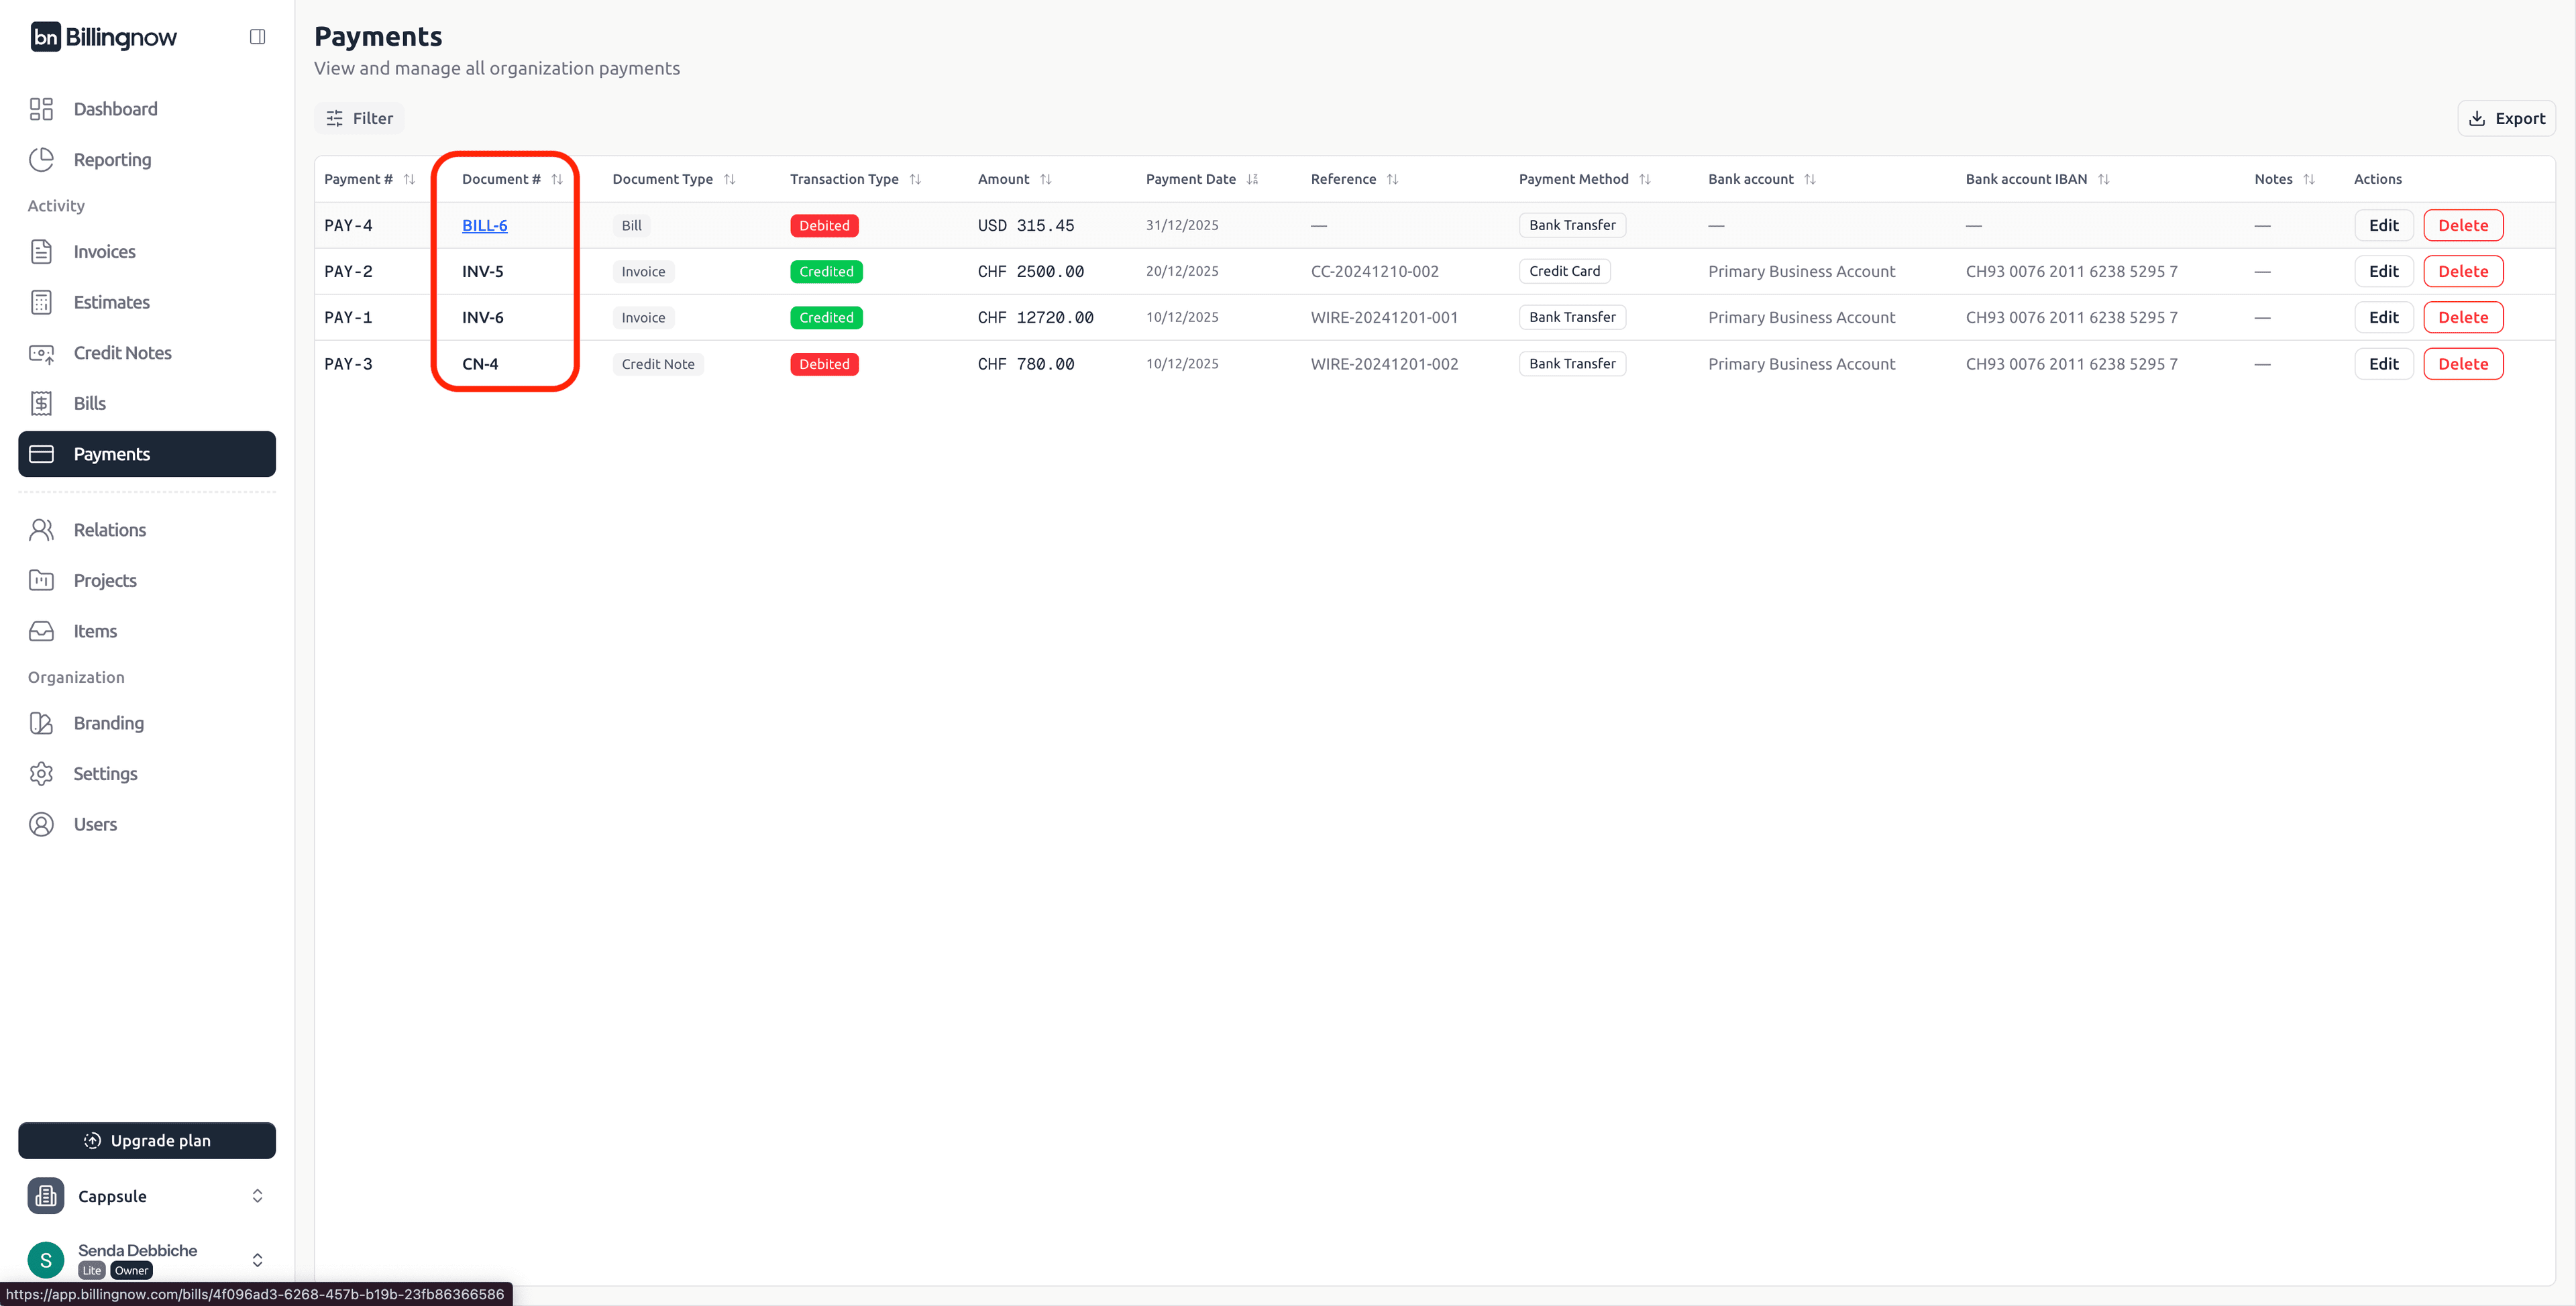Open Reporting via its pie chart icon
This screenshot has width=2576, height=1306.
[41, 159]
